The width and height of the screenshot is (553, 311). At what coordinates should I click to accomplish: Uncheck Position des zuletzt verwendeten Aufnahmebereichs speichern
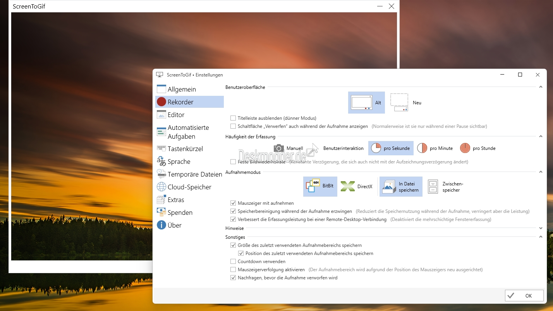241,253
